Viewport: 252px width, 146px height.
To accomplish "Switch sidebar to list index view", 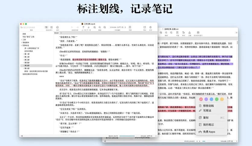I will 52,27.
